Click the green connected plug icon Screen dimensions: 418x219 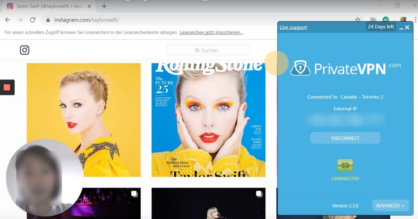coord(345,166)
